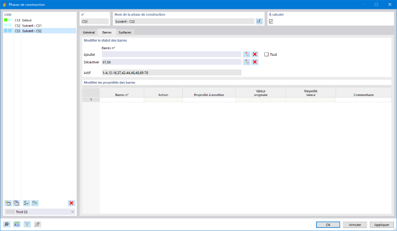Click the new construction phase icon

(8, 203)
